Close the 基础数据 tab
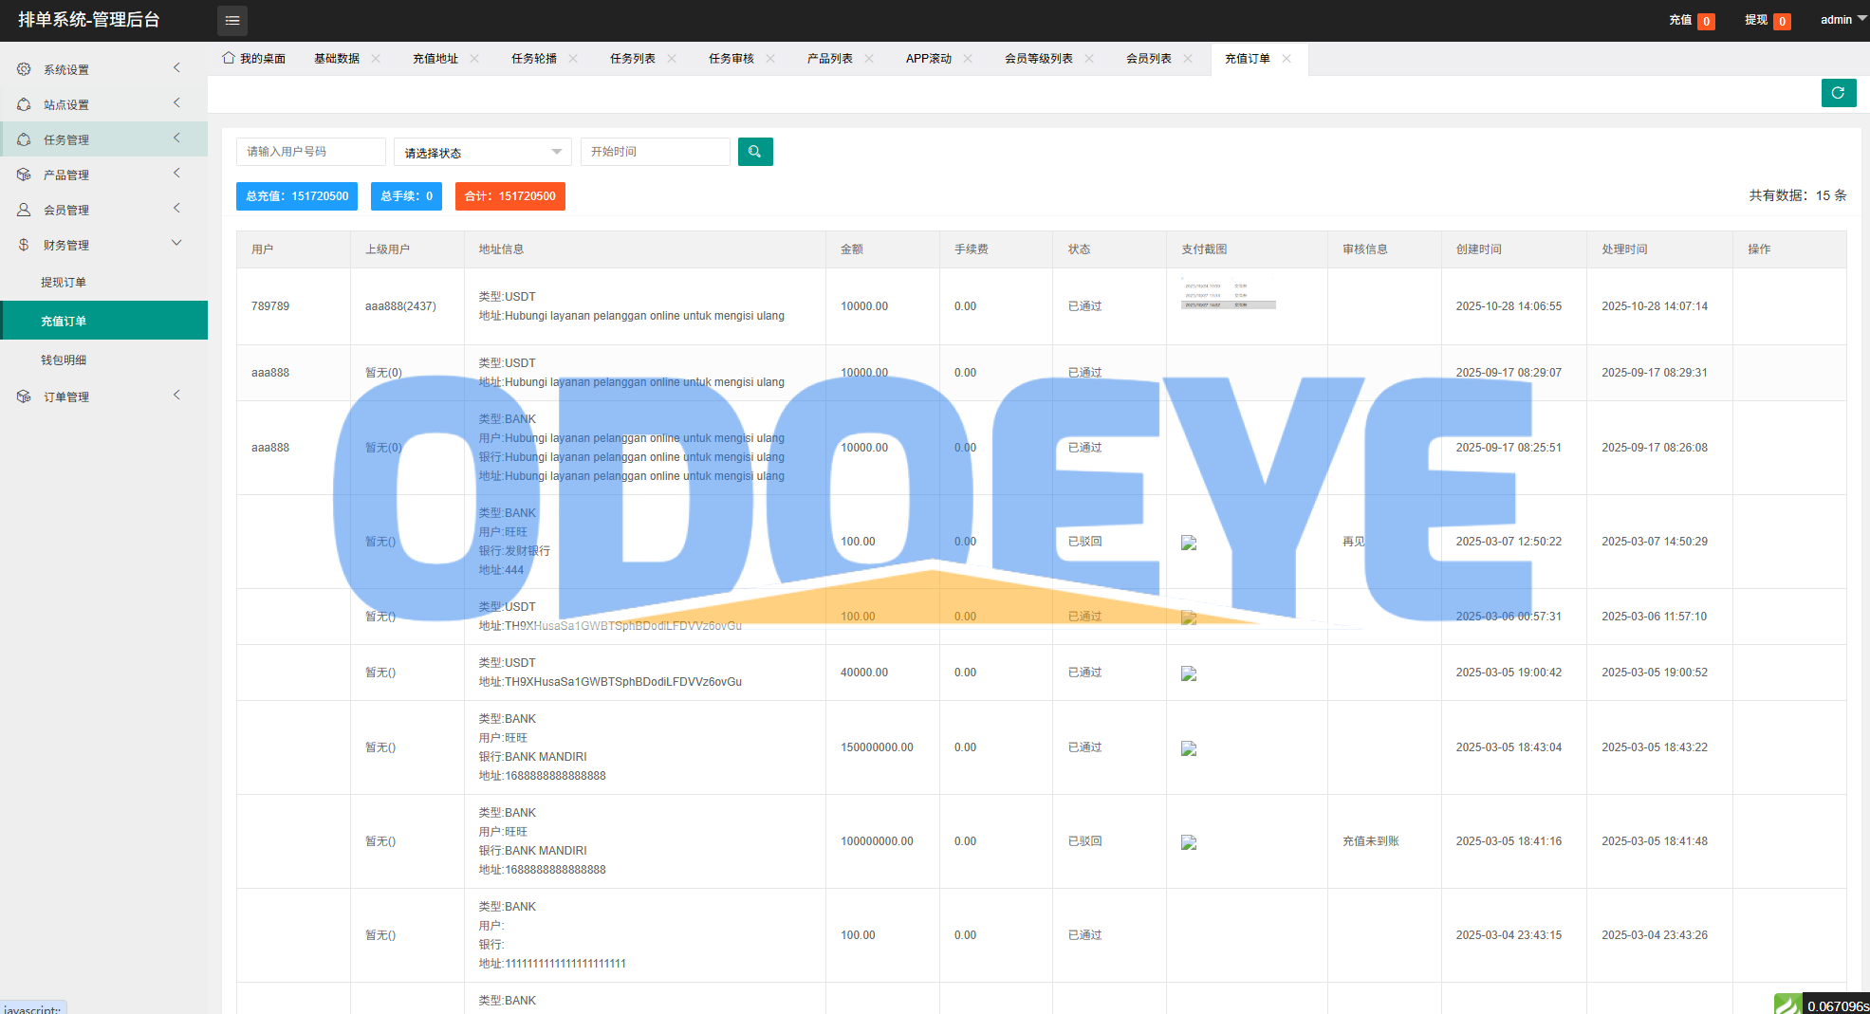Screen dimensions: 1870x1014 coord(376,59)
